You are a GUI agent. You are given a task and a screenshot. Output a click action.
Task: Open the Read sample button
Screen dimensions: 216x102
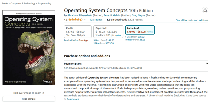(29, 99)
